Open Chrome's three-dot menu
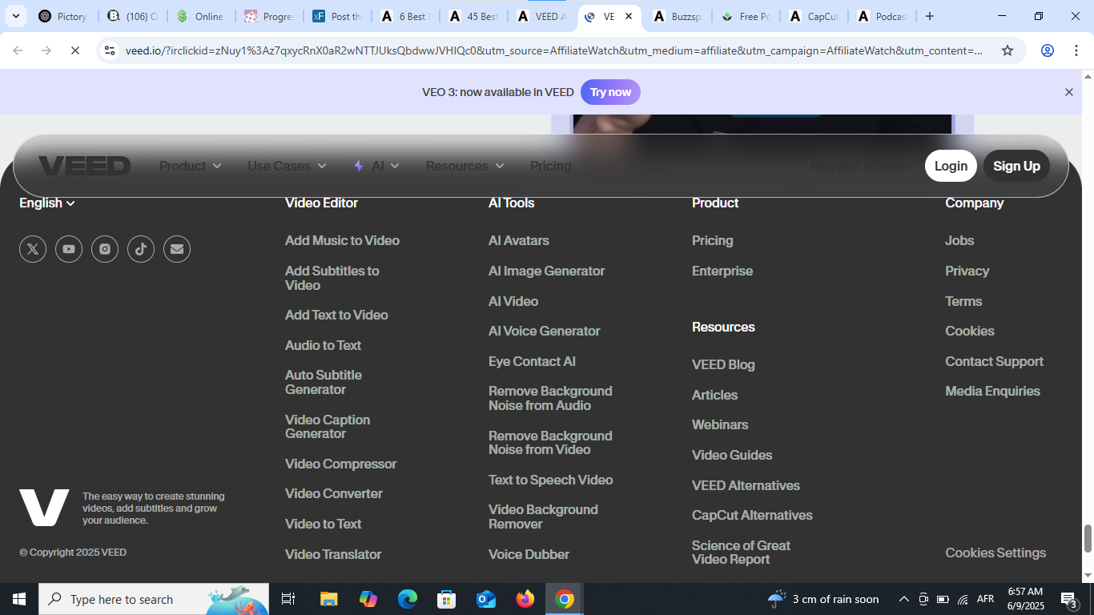Viewport: 1094px width, 615px height. click(1076, 50)
